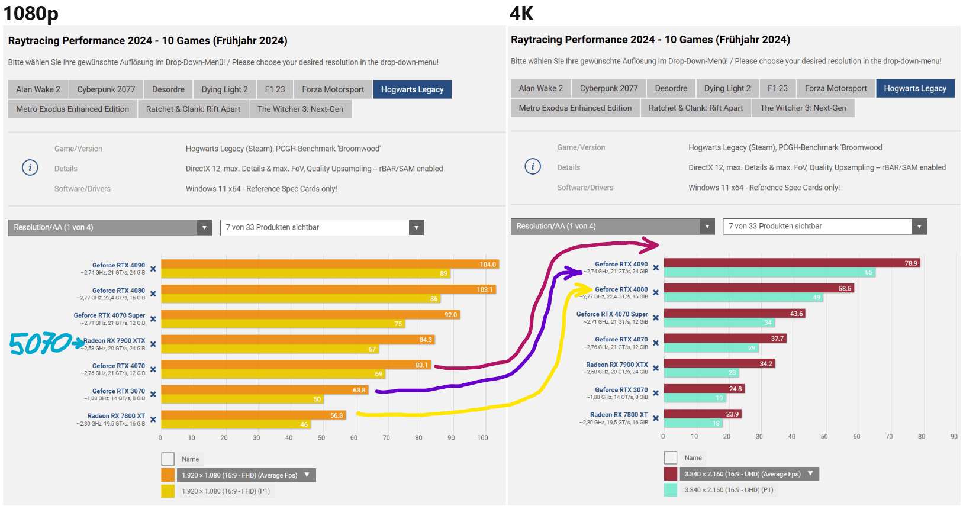Remove Radeon RX 7900 XTX from 1080p chart
Image resolution: width=963 pixels, height=506 pixels.
click(x=153, y=344)
